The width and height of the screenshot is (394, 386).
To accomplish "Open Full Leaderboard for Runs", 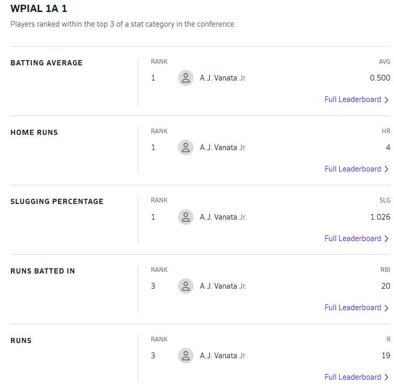I will coord(356,377).
